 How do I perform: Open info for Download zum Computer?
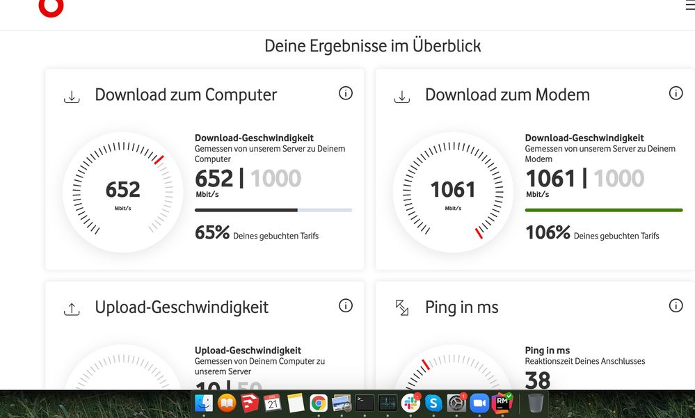pos(346,93)
